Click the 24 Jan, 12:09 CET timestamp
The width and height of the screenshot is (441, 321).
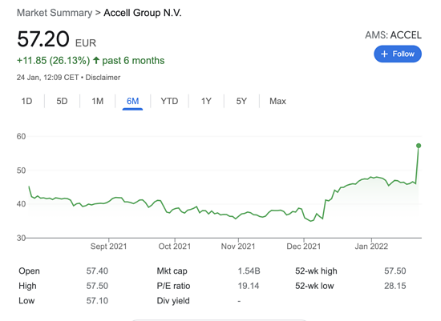47,78
